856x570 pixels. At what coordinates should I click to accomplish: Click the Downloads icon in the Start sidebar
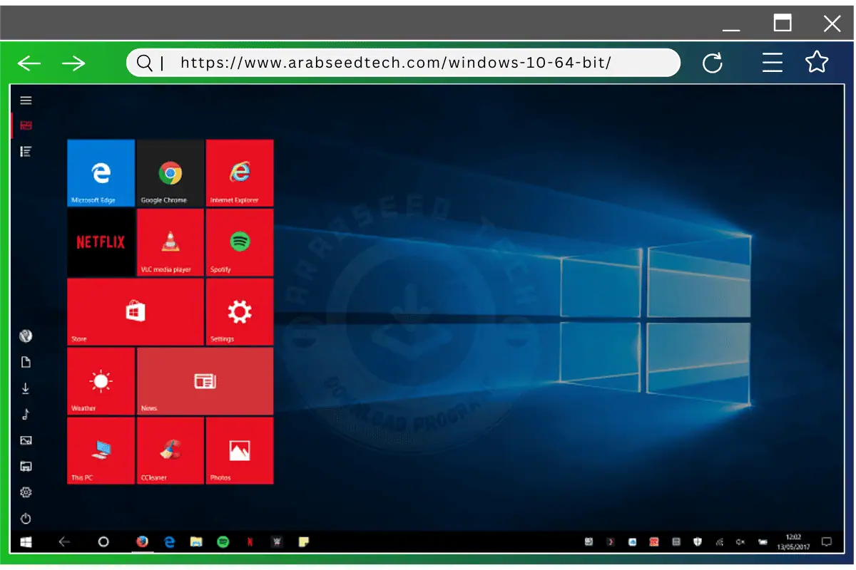click(x=26, y=388)
